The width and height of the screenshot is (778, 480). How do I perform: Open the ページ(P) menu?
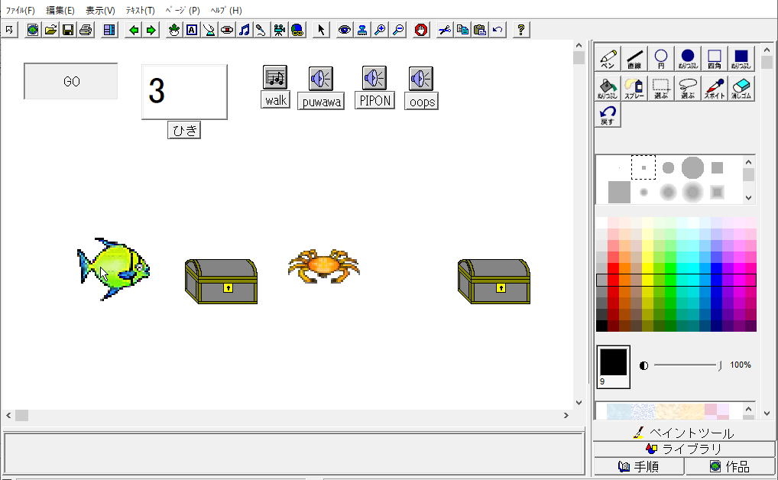click(x=183, y=11)
